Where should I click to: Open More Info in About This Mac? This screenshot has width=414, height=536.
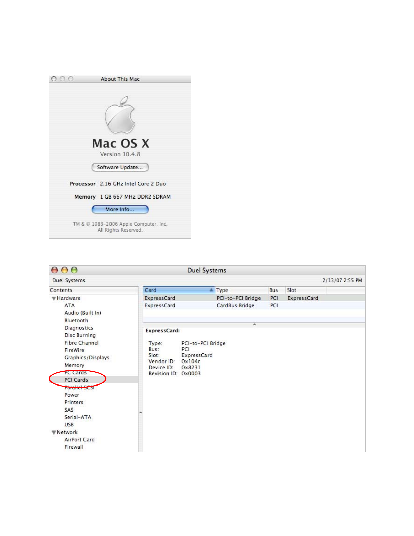(120, 209)
